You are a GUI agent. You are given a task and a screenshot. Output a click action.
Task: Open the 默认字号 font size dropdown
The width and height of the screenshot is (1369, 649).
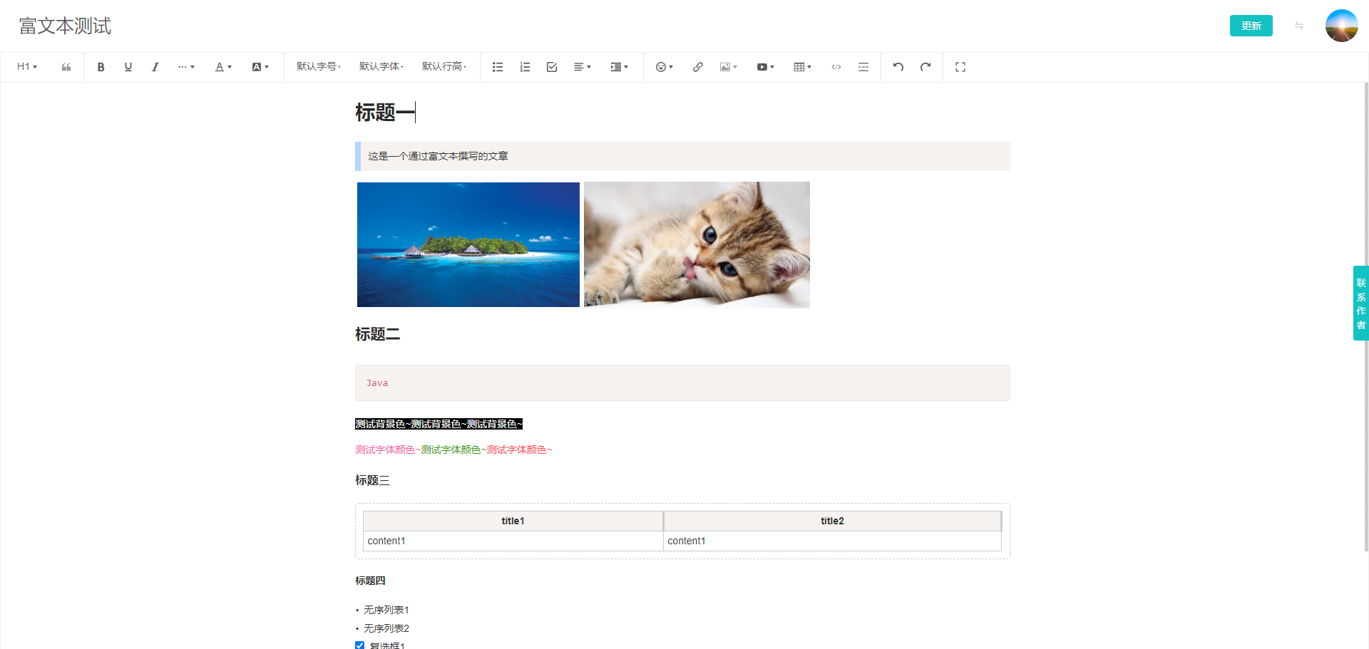(x=319, y=67)
